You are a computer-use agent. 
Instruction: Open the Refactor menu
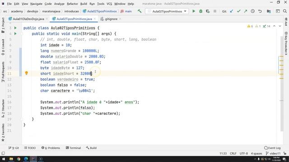(72, 4)
